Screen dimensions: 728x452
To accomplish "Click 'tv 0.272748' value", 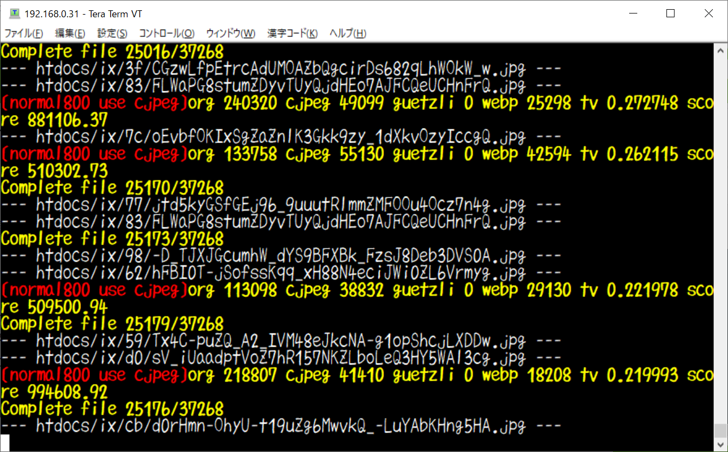I will pyautogui.click(x=629, y=103).
